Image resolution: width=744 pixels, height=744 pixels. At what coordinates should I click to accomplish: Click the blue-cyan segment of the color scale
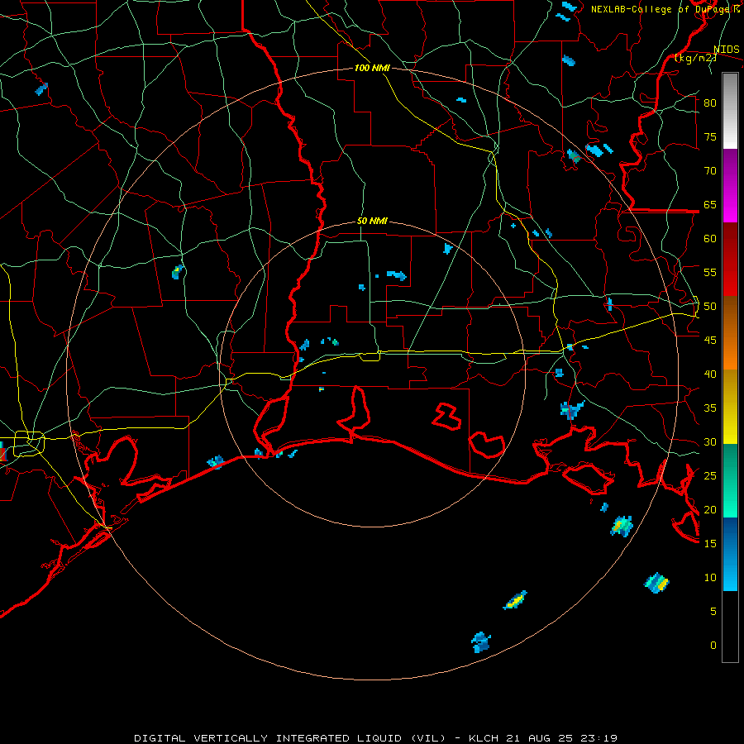tap(730, 554)
